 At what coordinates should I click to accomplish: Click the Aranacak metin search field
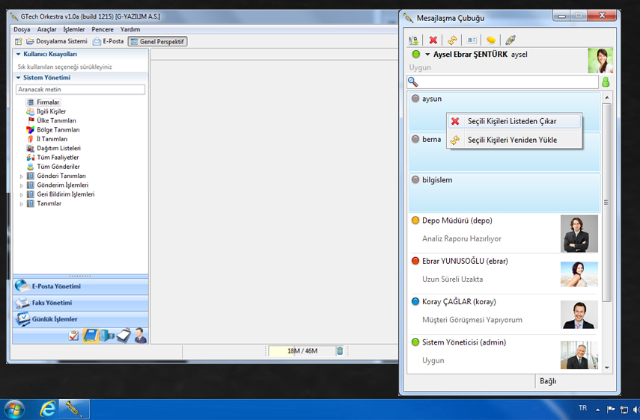(x=80, y=90)
